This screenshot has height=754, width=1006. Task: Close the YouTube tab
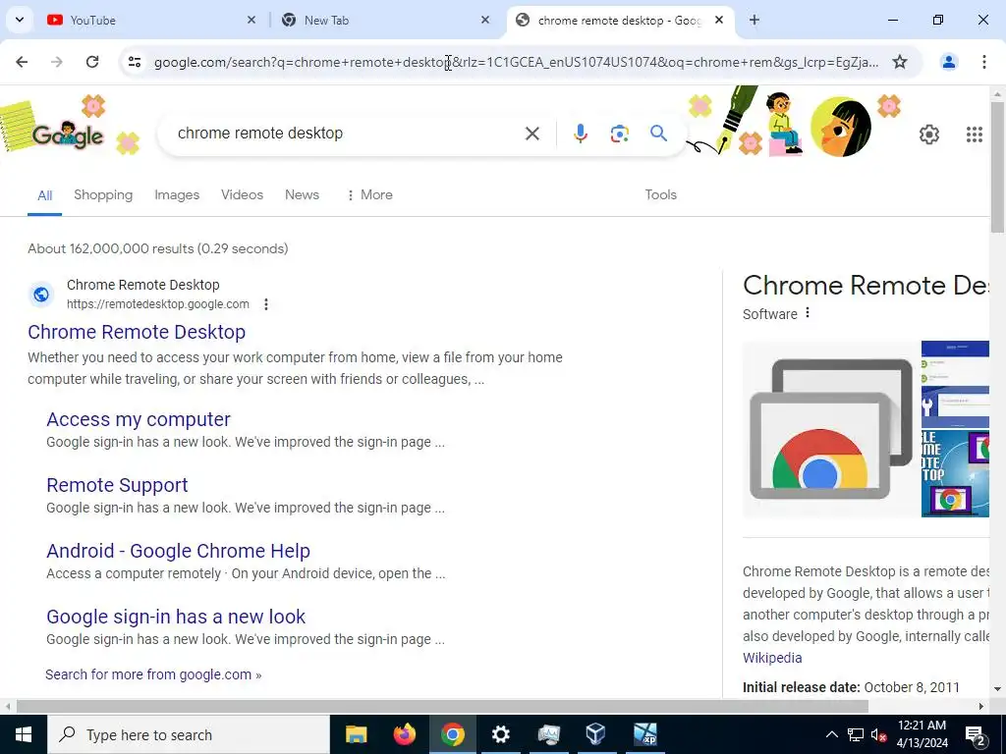(x=251, y=20)
